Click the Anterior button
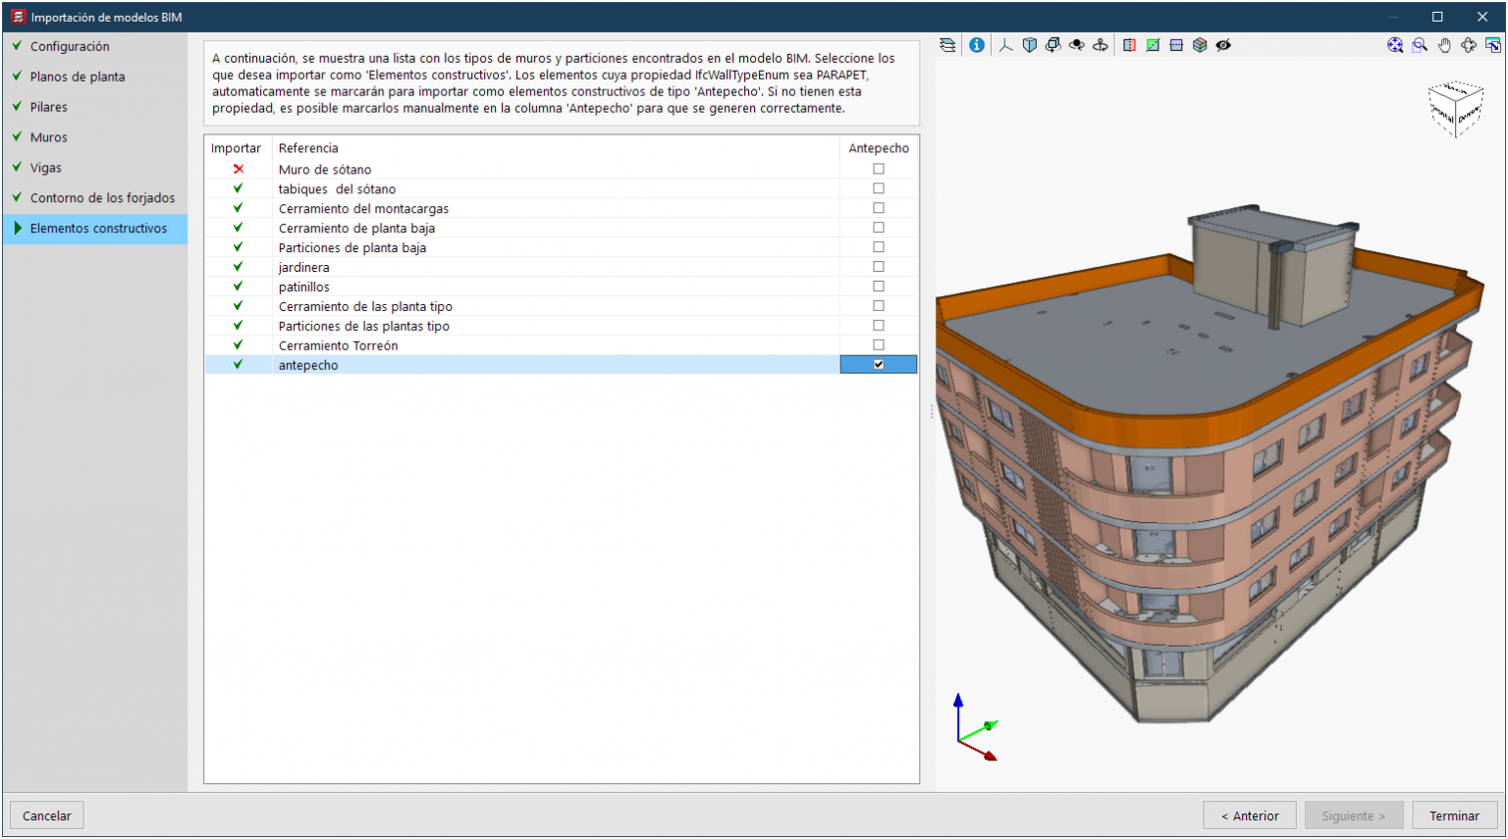Image resolution: width=1508 pixels, height=839 pixels. point(1249,815)
